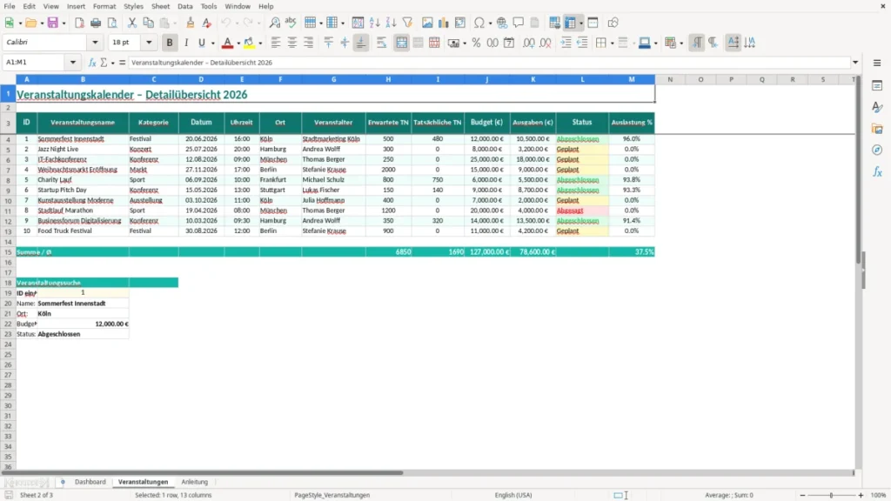This screenshot has width=891, height=501.
Task: Click the zoom out minus button
Action: pyautogui.click(x=802, y=495)
